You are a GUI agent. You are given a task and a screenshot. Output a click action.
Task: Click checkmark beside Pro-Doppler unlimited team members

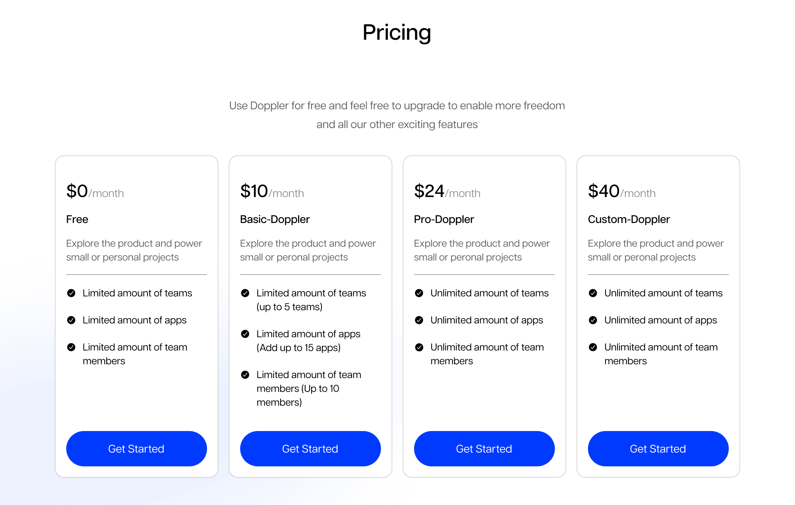(419, 347)
